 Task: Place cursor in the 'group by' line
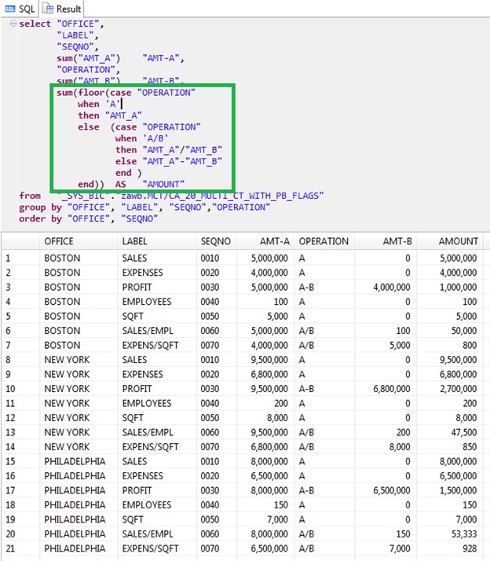pos(144,207)
